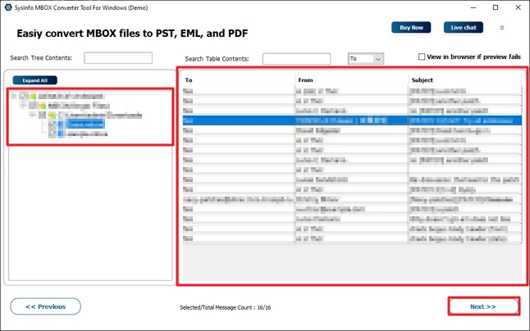
Task: Minimize the SysInfo MBOX Converter window
Action: coord(473,7)
